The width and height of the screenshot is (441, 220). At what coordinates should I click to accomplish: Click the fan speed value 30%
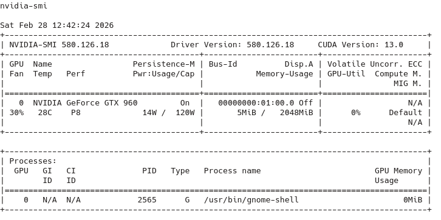(x=16, y=113)
